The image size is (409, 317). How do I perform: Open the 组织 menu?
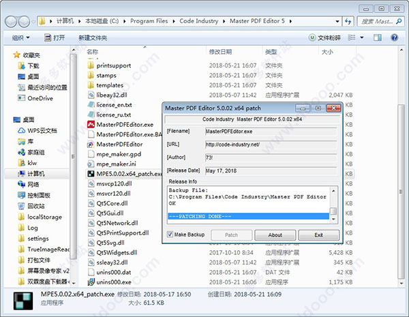coord(20,37)
